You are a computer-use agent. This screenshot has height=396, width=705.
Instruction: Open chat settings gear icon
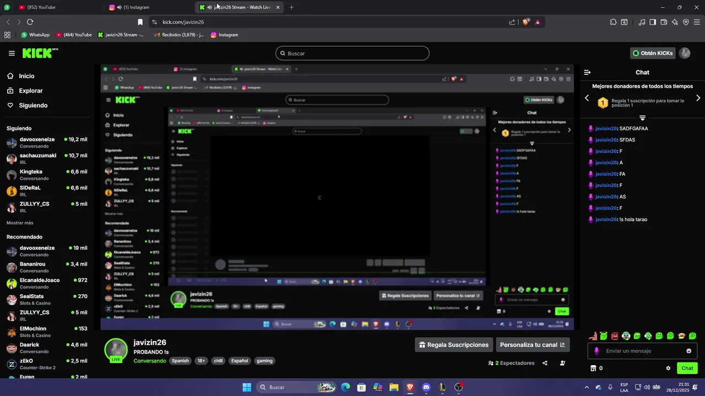pos(668,369)
